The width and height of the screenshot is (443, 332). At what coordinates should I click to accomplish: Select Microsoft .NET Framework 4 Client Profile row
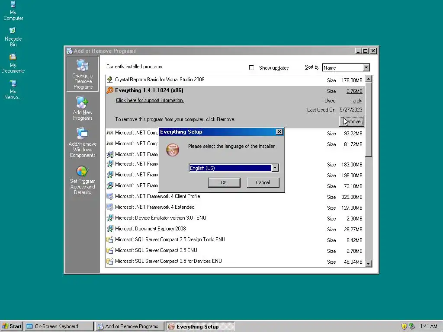click(235, 196)
